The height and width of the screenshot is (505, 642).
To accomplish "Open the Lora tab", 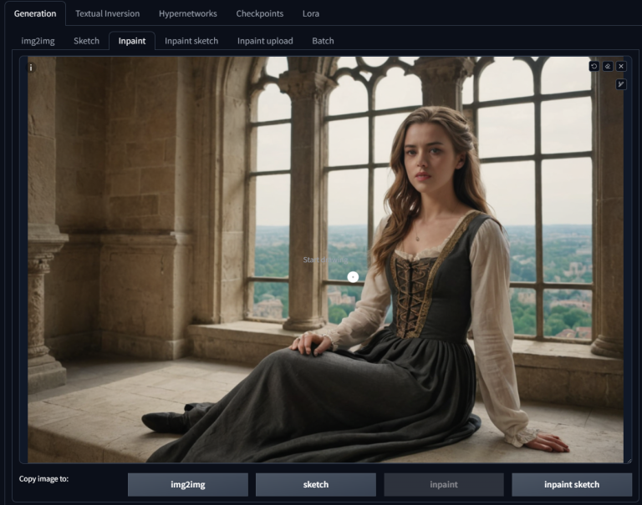I will pyautogui.click(x=310, y=13).
